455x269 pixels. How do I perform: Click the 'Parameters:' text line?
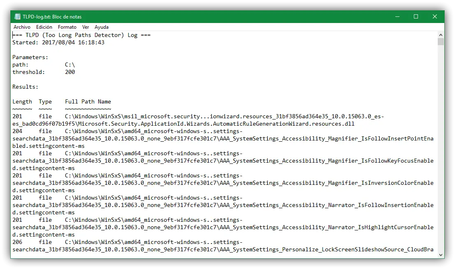(x=30, y=57)
